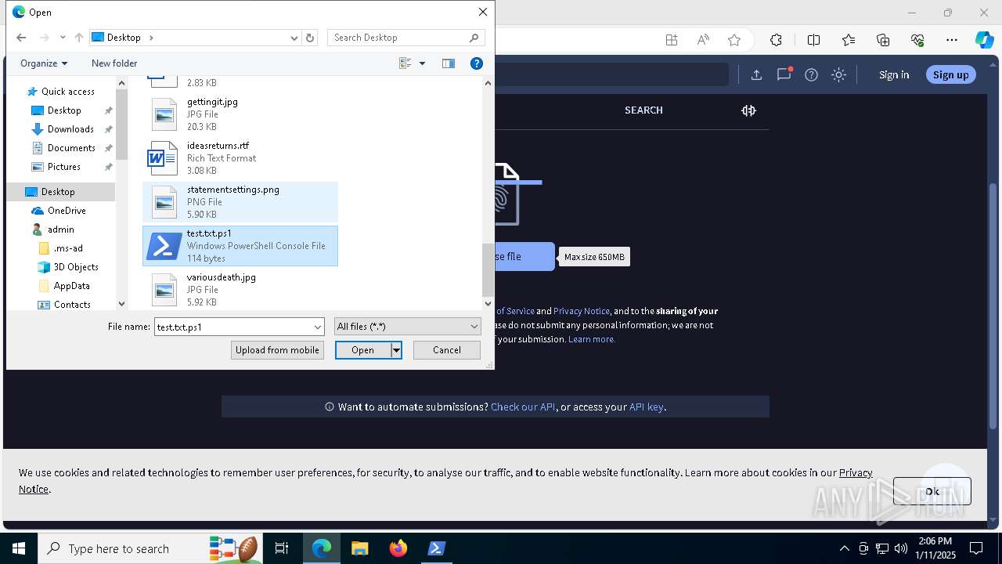The image size is (1002, 564).
Task: Open Edge Favorites icon
Action: 849,40
